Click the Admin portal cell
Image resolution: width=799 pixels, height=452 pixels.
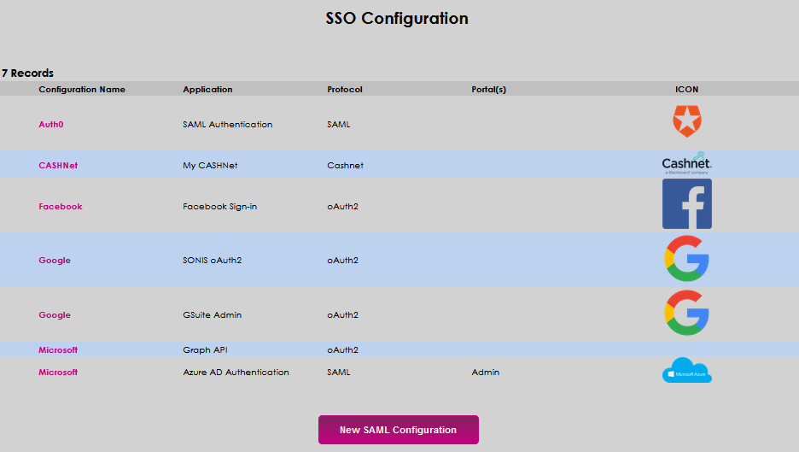click(x=485, y=373)
